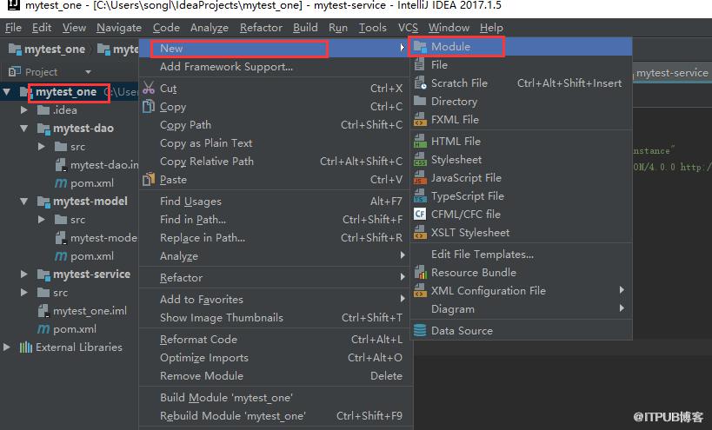The height and width of the screenshot is (430, 712).
Task: Select Build Module 'mytest_one'
Action: [276, 398]
